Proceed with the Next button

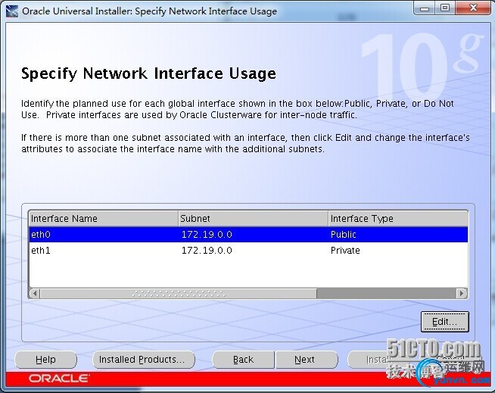[307, 360]
